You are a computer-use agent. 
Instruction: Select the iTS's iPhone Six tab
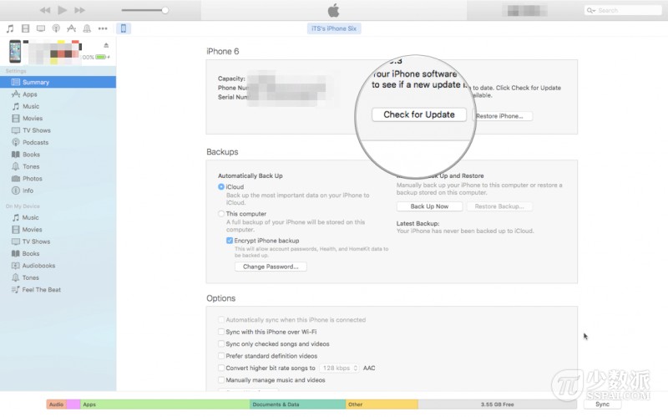point(334,28)
